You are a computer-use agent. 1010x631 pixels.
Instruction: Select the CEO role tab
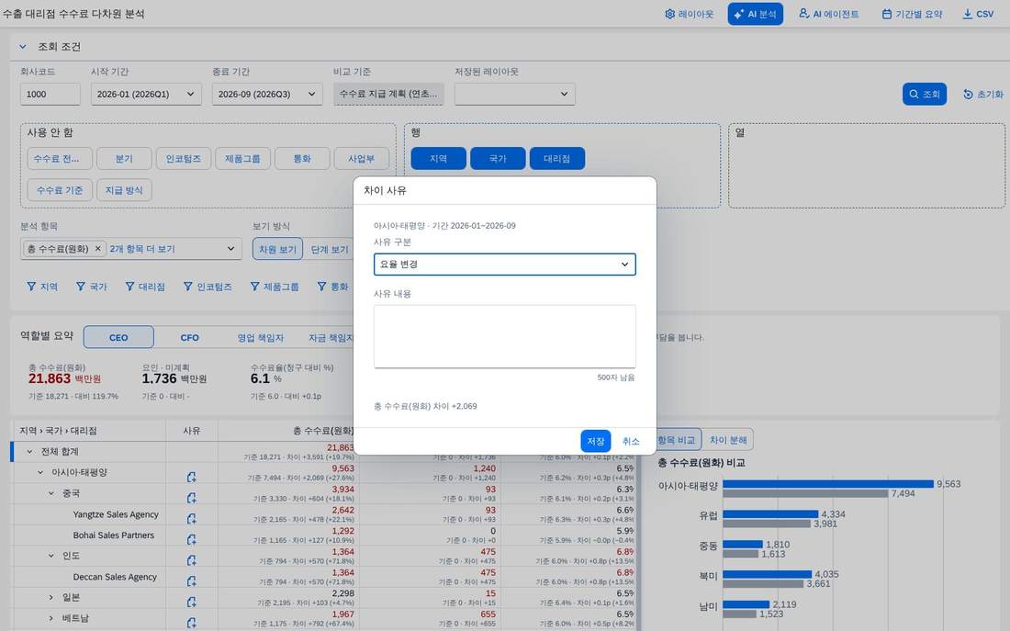118,337
